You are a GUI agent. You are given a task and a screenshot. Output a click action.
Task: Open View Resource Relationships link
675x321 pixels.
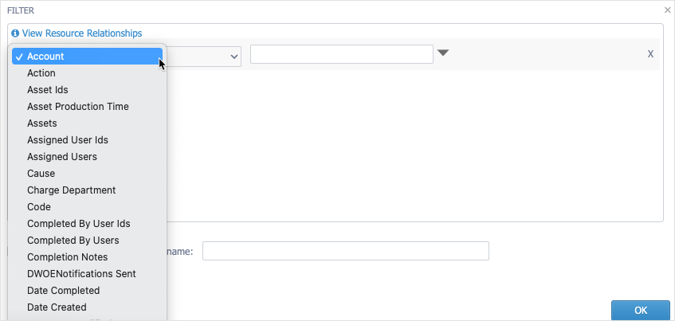coord(82,33)
